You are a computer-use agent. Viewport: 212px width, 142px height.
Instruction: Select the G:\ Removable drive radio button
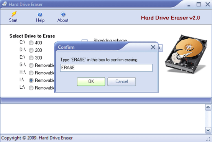pos(31,65)
